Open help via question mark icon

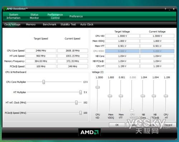(x=165, y=9)
